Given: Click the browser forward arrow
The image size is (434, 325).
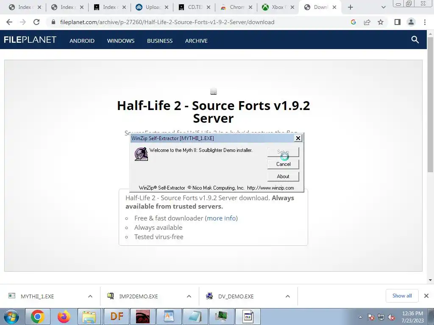Looking at the screenshot, I should [x=23, y=22].
